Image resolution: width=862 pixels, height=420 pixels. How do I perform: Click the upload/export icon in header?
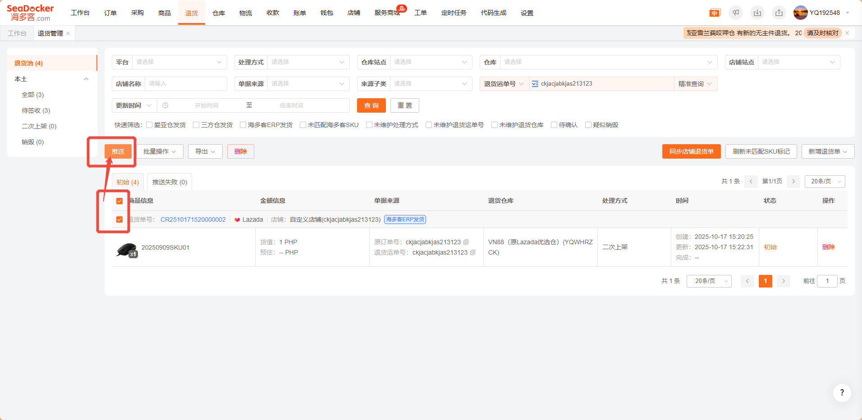tap(779, 13)
